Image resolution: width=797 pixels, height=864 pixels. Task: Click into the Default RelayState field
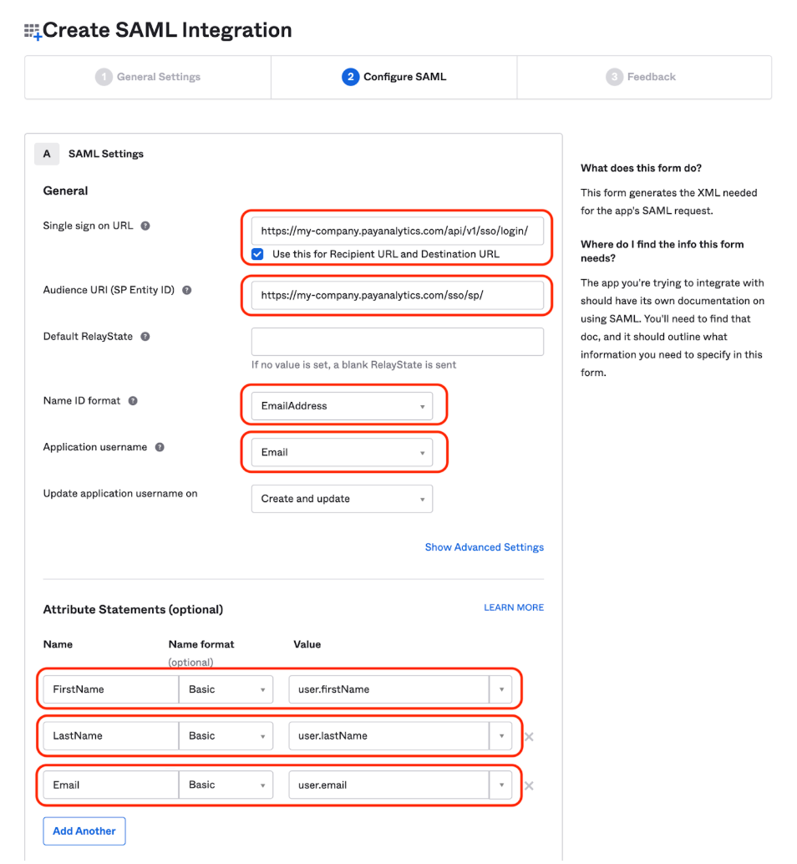pyautogui.click(x=397, y=342)
